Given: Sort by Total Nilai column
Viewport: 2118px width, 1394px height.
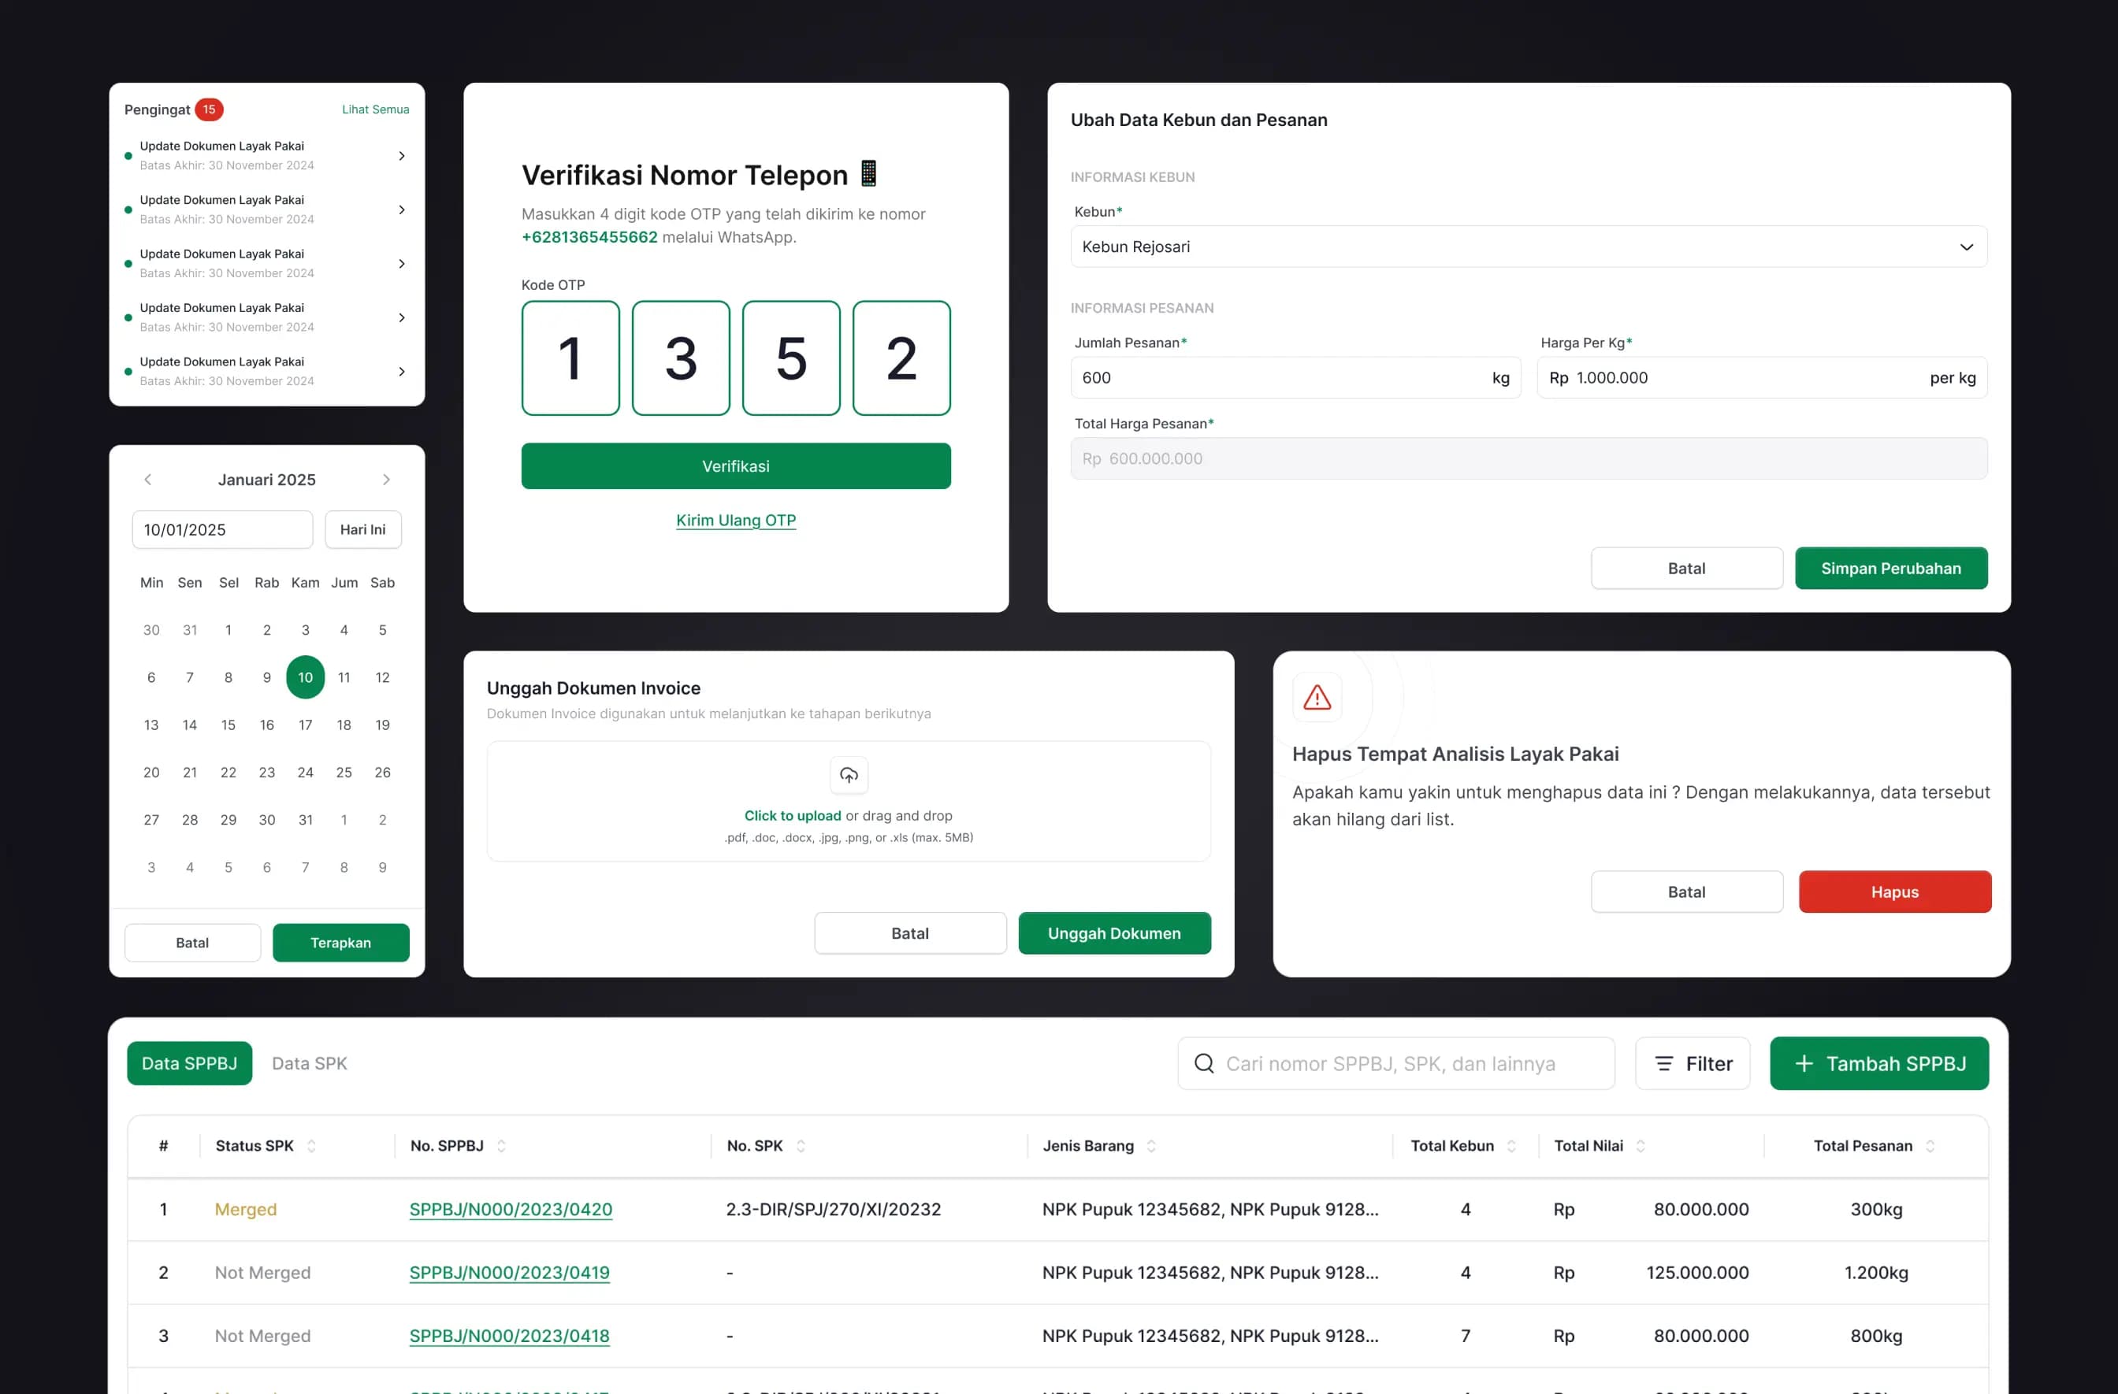Looking at the screenshot, I should 1641,1146.
